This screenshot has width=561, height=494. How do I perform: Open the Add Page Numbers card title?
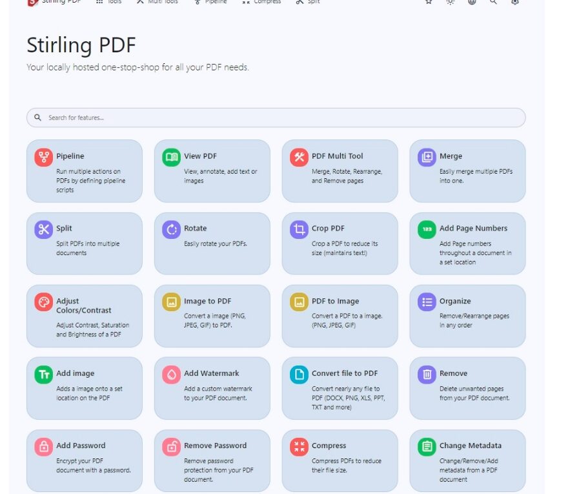[x=473, y=228]
